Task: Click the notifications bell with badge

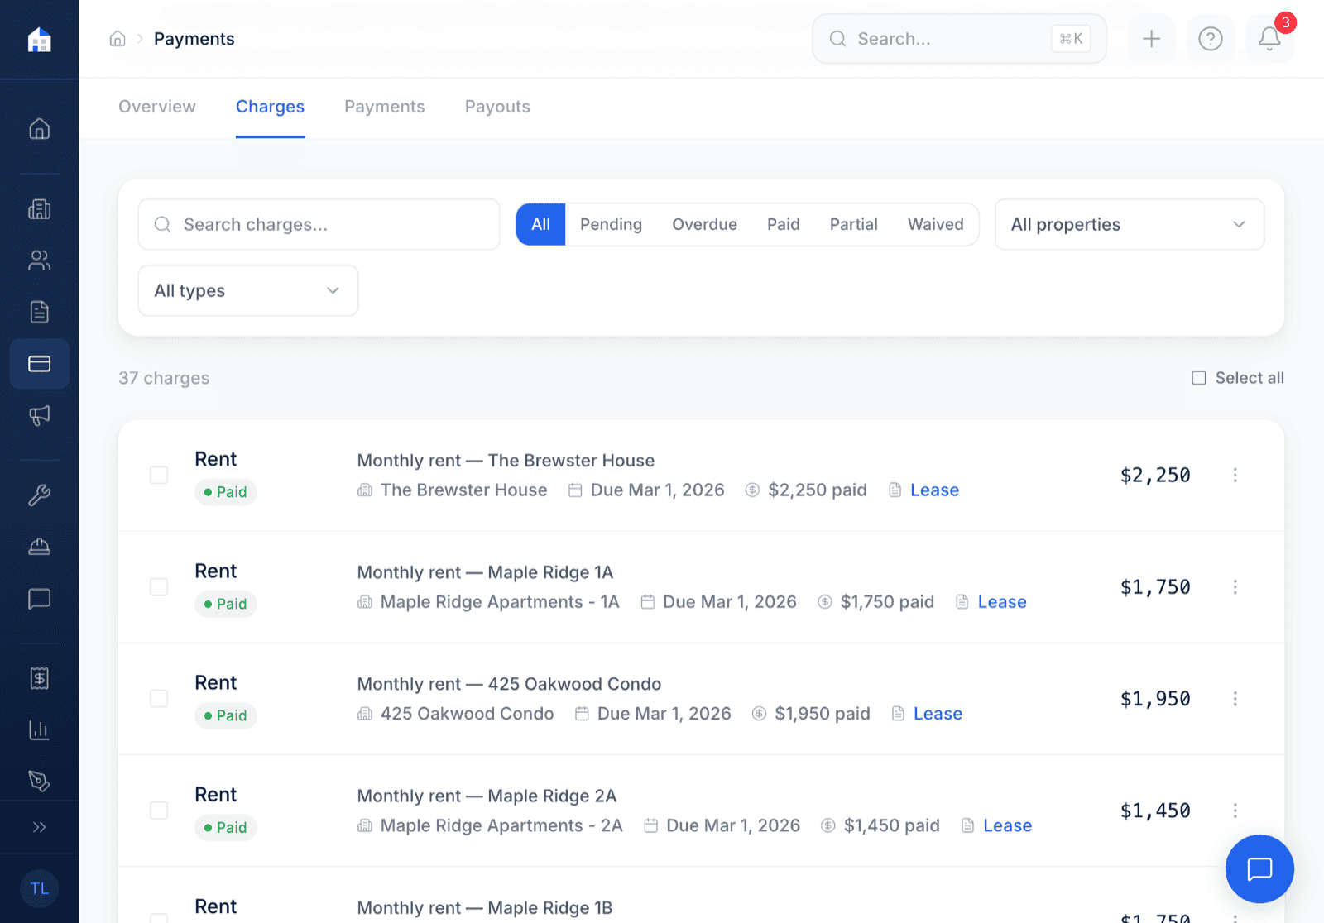Action: [1269, 38]
